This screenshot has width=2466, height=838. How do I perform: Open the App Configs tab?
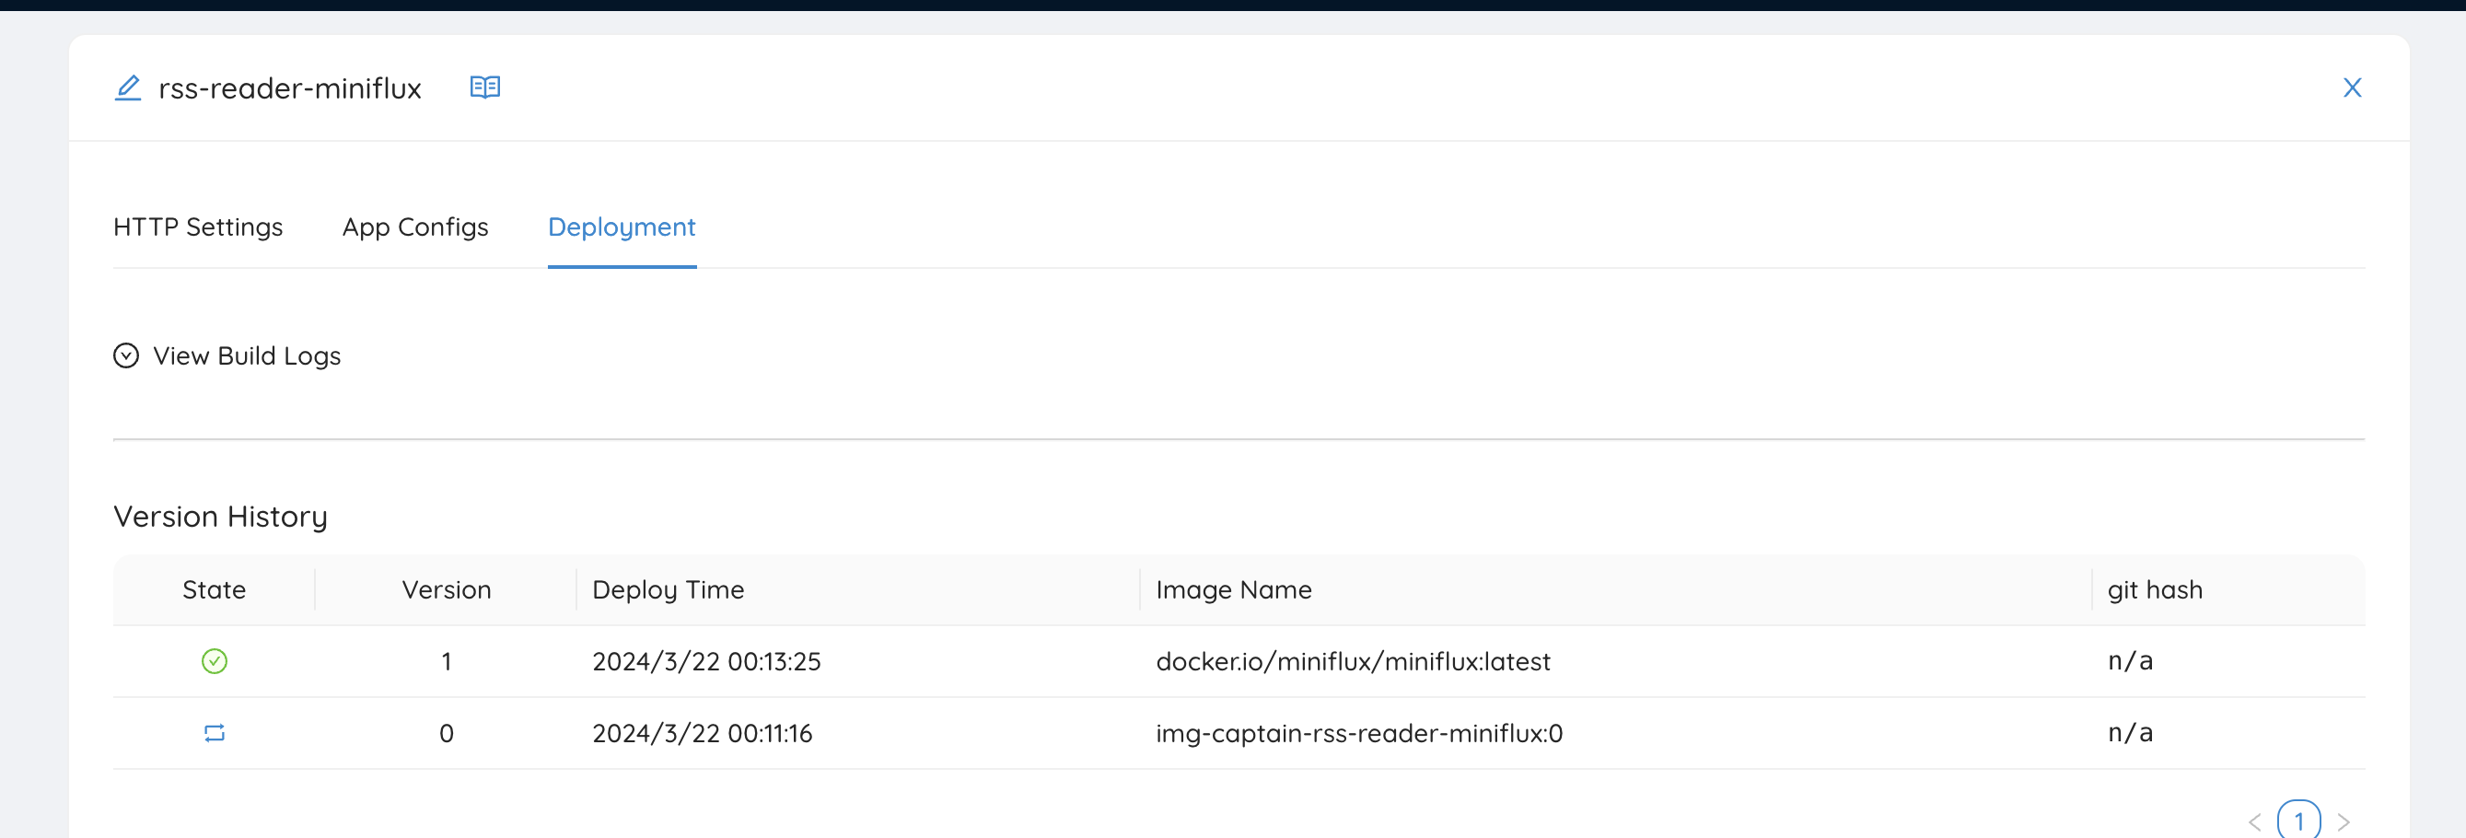415,227
